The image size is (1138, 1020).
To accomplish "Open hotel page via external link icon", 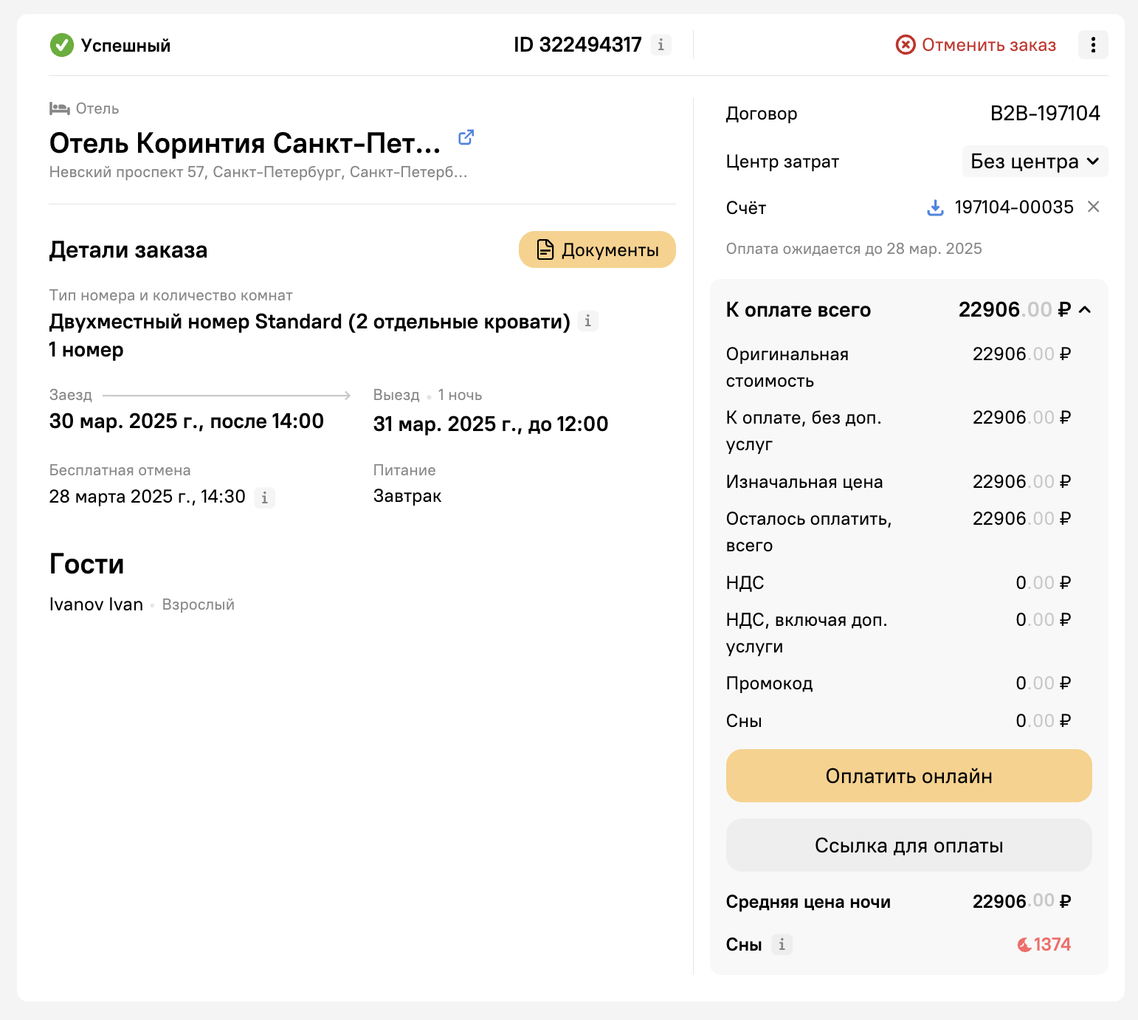I will point(466,137).
